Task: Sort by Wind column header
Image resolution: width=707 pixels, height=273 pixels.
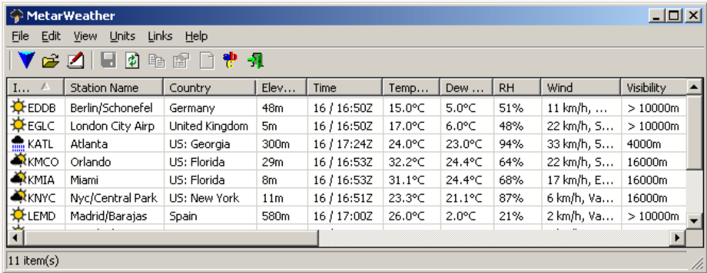Action: tap(581, 88)
